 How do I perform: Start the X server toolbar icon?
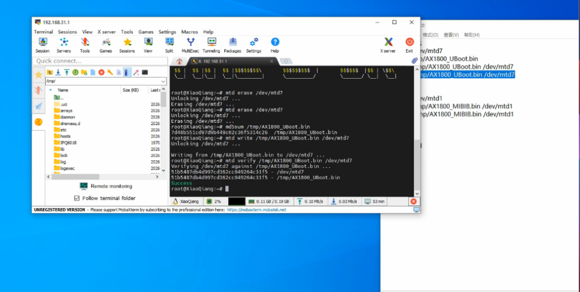coord(388,45)
